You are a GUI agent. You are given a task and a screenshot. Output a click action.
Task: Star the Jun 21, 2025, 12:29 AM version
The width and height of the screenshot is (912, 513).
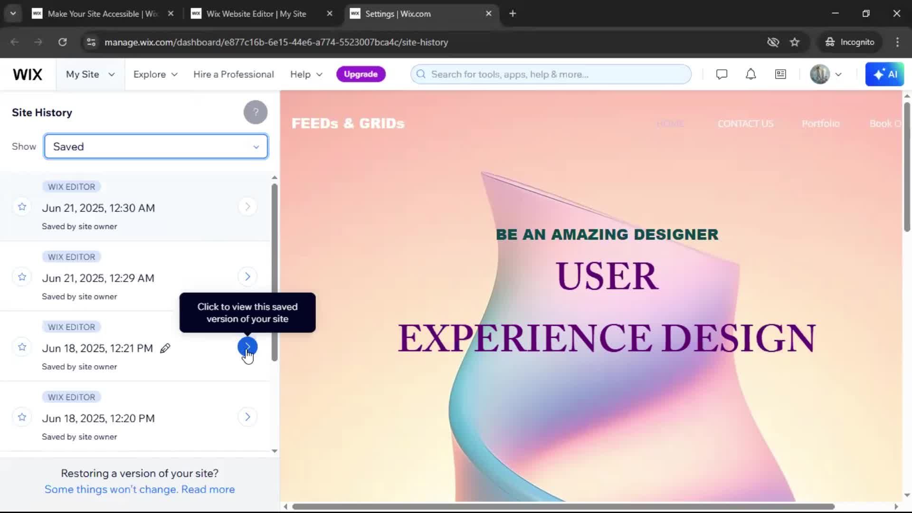22,277
